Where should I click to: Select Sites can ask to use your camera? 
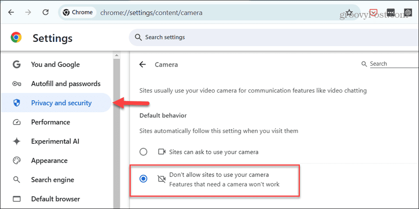143,152
